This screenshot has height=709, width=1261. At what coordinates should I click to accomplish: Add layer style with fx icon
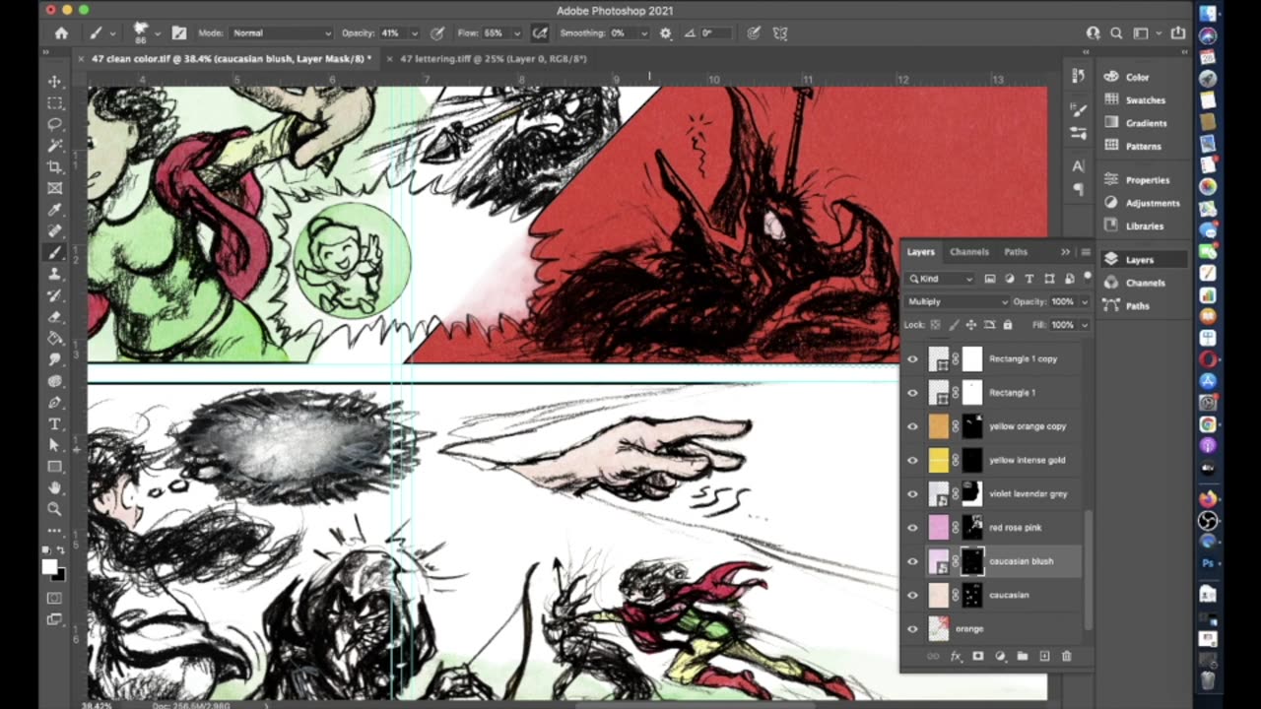click(955, 656)
